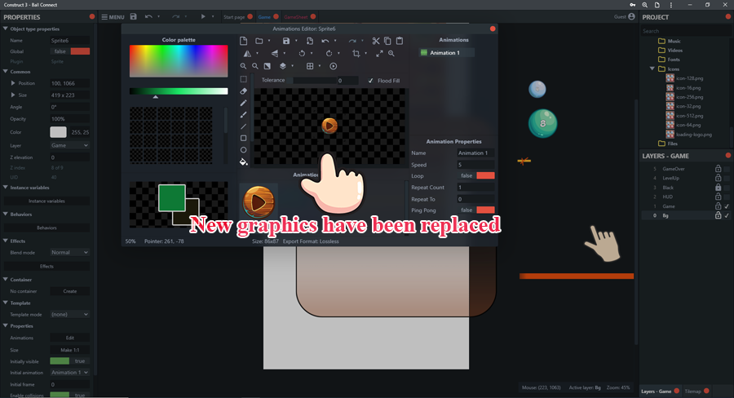Pick the Fill bucket tool
734x398 pixels.
click(244, 161)
